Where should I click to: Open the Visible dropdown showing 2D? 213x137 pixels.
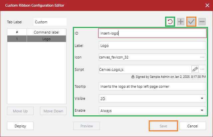coord(152,98)
